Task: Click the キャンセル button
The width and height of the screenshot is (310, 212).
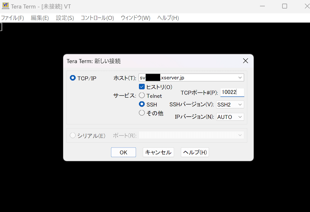Action: click(158, 152)
